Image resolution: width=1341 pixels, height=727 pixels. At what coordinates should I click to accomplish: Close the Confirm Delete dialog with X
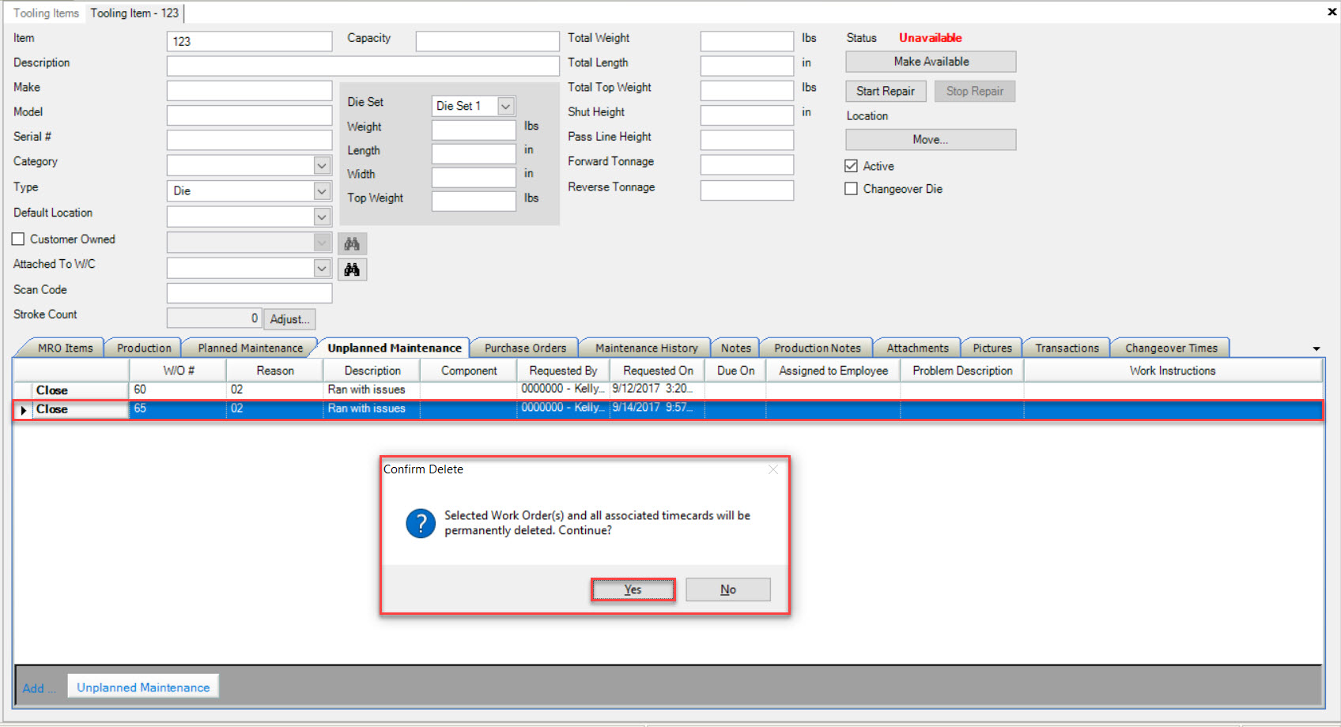point(773,469)
